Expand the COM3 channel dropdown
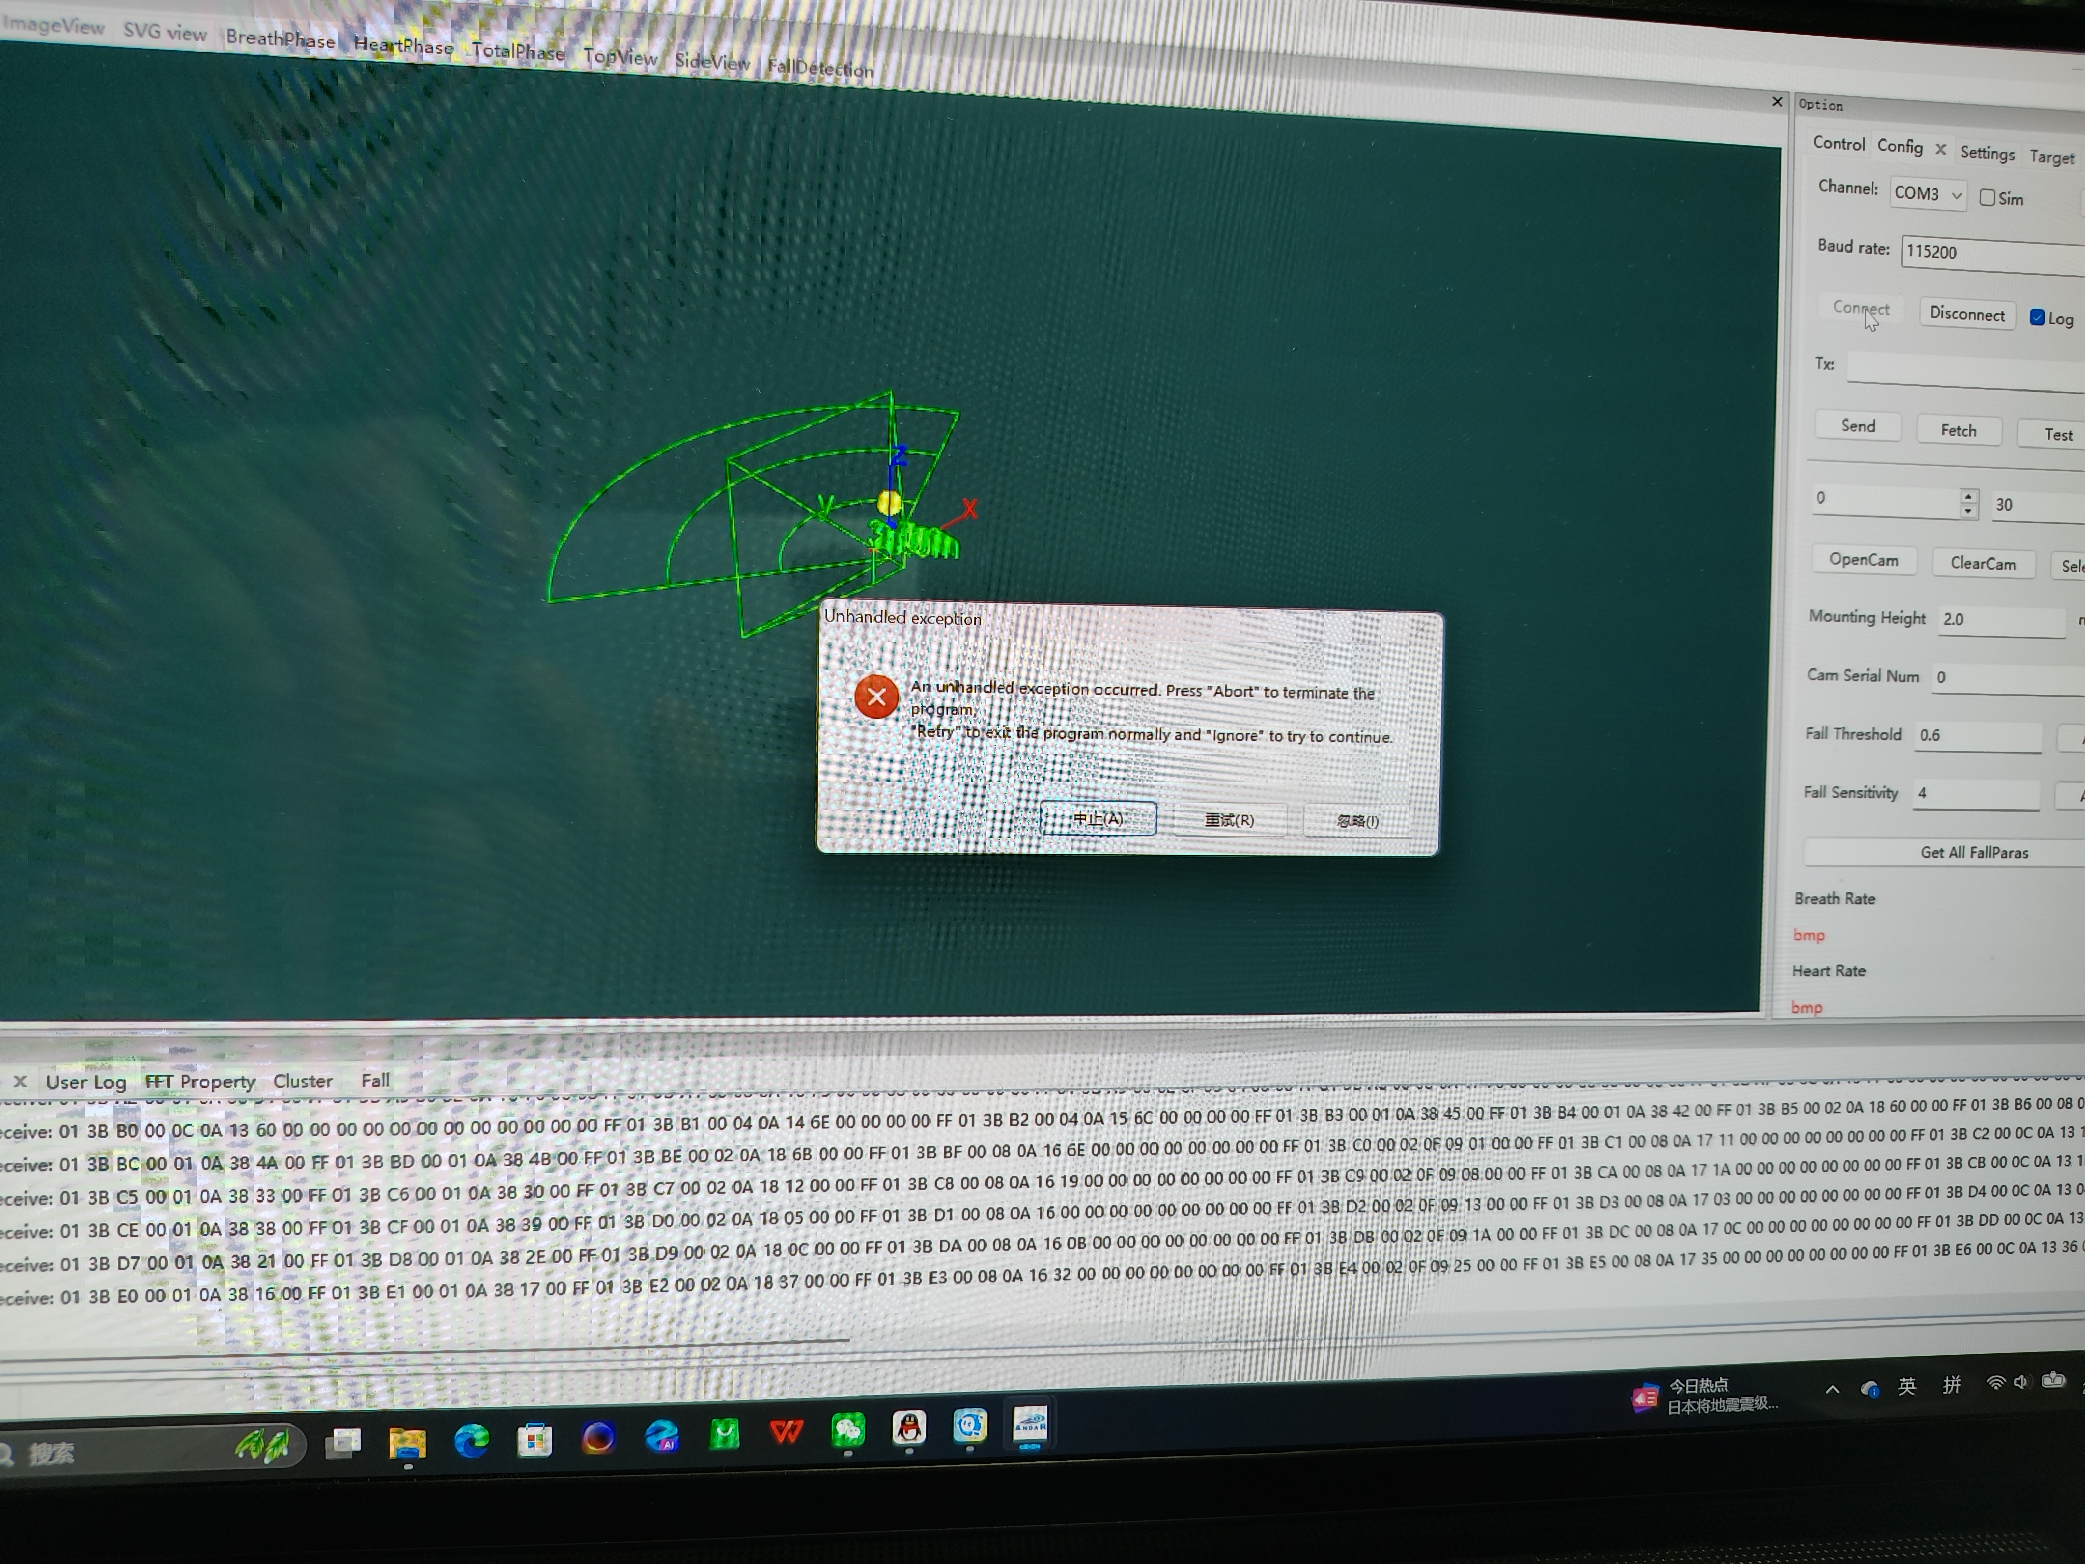 click(x=1956, y=195)
